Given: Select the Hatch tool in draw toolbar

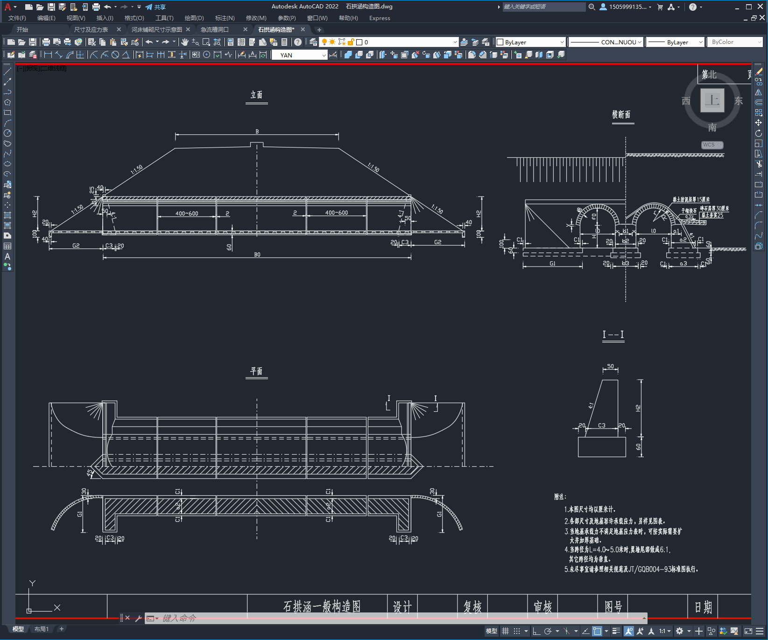Looking at the screenshot, I should click(x=7, y=215).
